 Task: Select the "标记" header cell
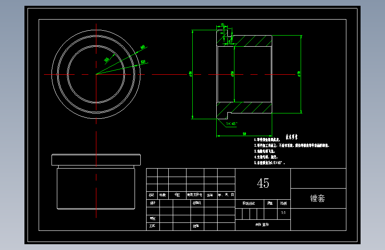tap(151, 195)
